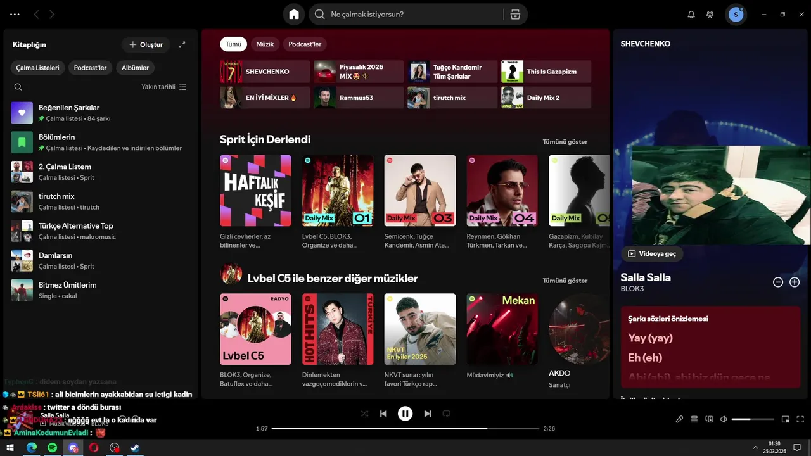Open the mini player
This screenshot has height=456, width=811.
pos(786,419)
